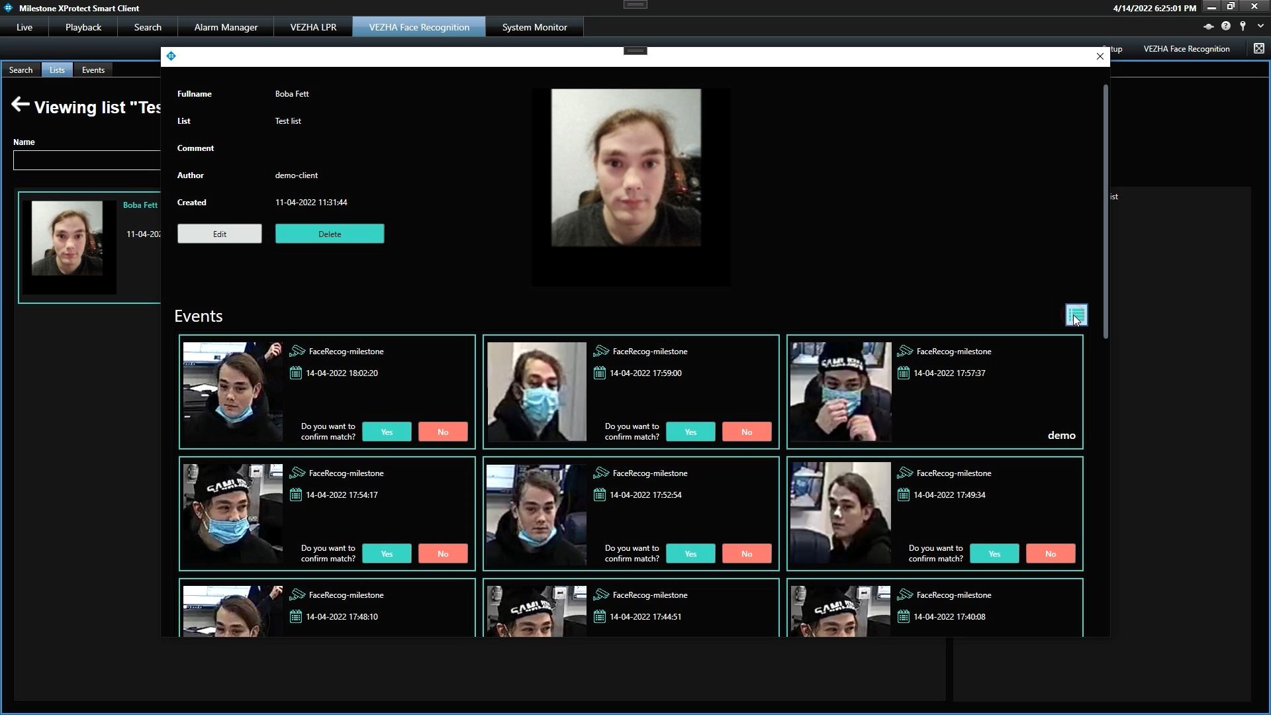Viewport: 1271px width, 715px height.
Task: Reject match No for 17:52:54 event
Action: [747, 553]
